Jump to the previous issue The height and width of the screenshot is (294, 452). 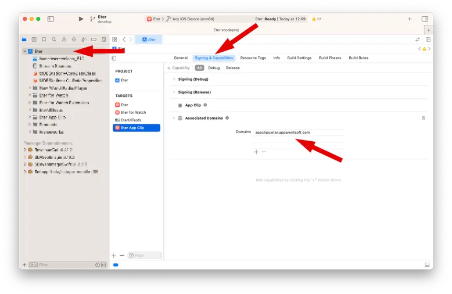click(x=419, y=49)
